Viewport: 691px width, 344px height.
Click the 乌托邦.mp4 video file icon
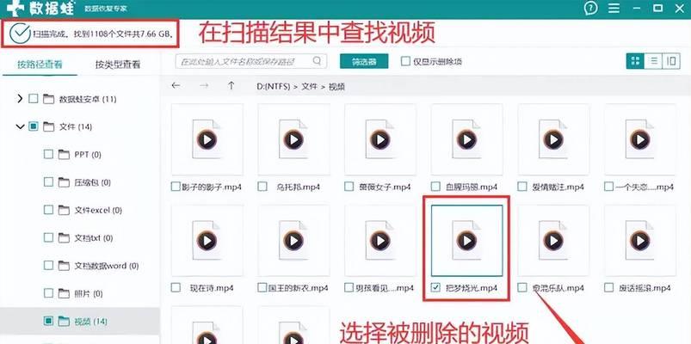click(x=293, y=139)
